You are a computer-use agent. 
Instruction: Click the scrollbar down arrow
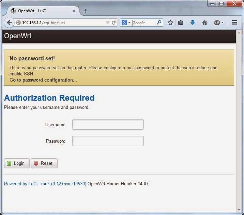pos(239,210)
